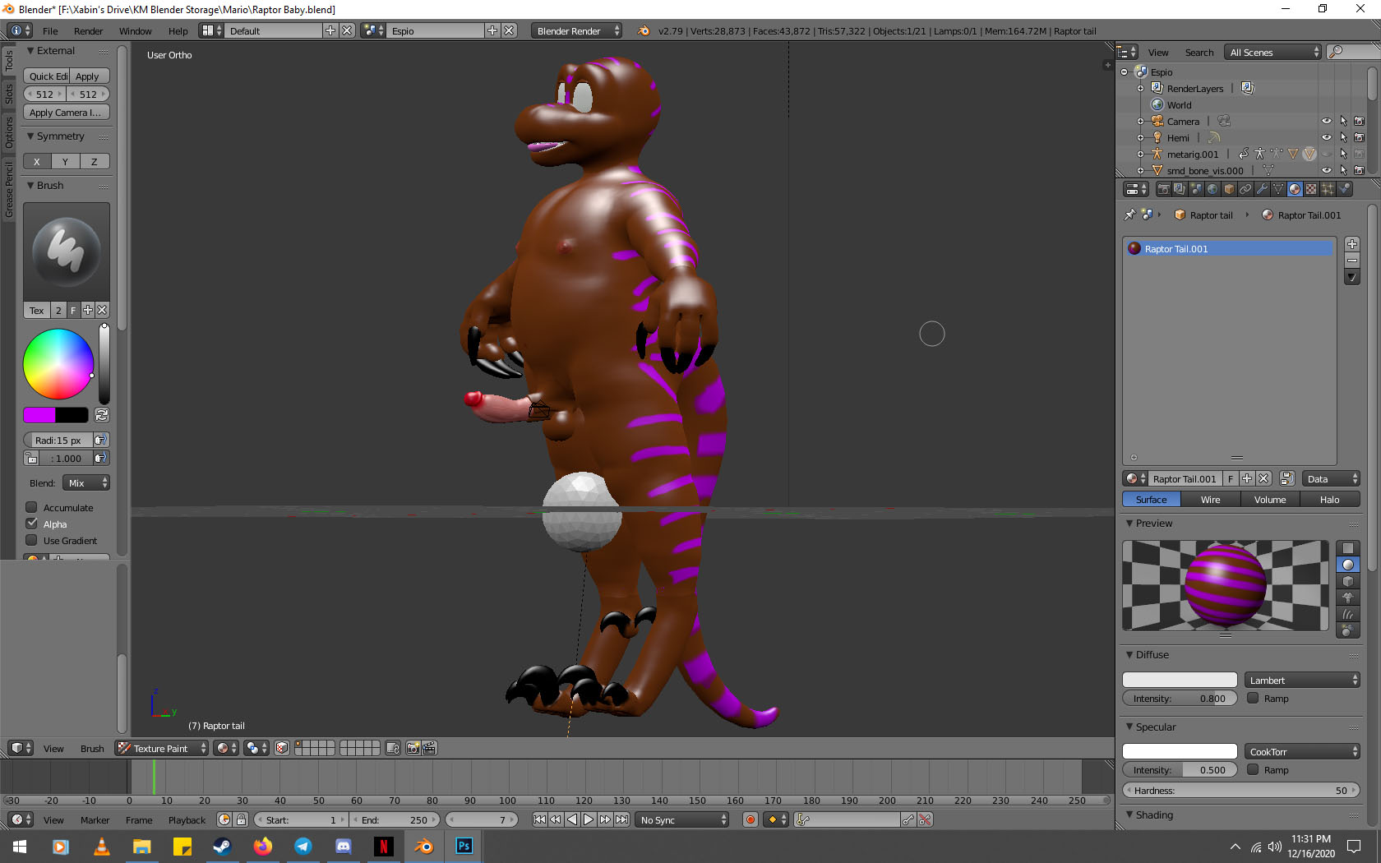Open Steam from the taskbar
The width and height of the screenshot is (1381, 863).
pos(222,846)
